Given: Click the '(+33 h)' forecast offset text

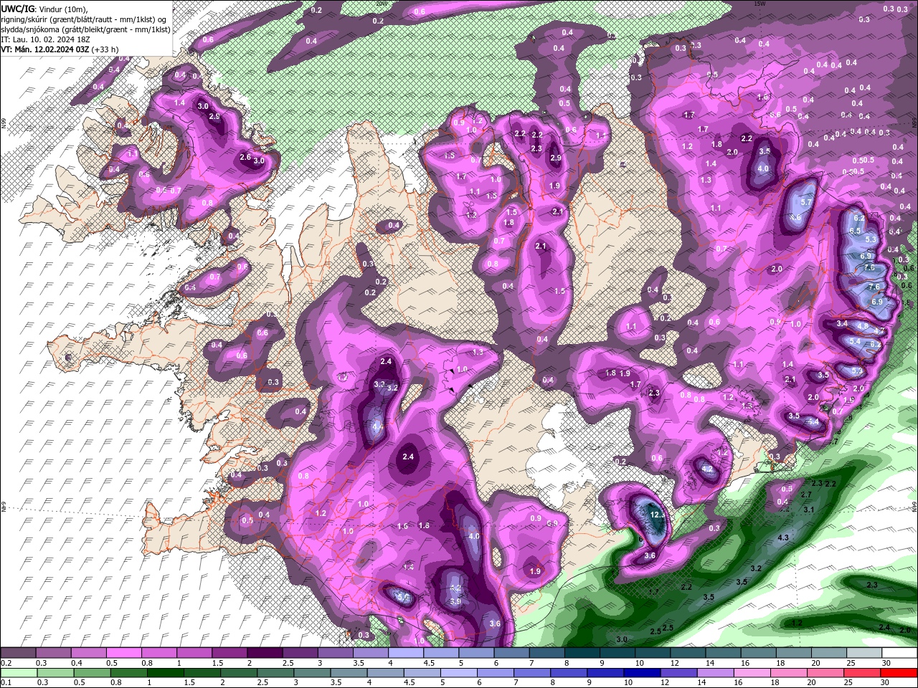Looking at the screenshot, I should 105,49.
